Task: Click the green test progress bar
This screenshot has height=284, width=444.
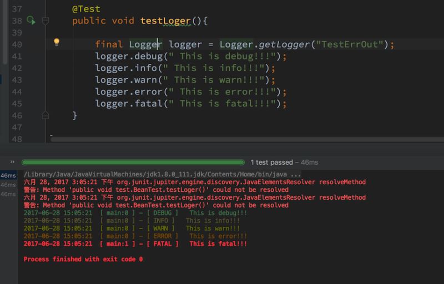Action: pos(133,163)
